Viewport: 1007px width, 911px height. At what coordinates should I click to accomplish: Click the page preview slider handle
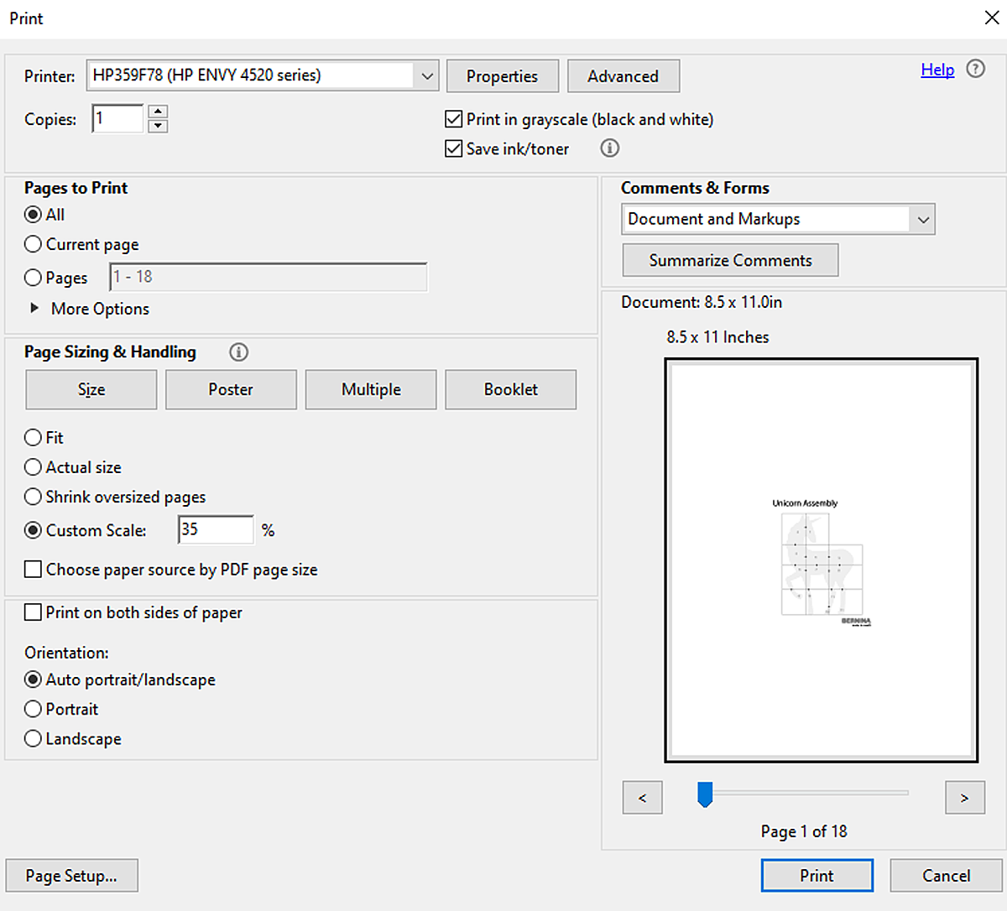click(705, 794)
